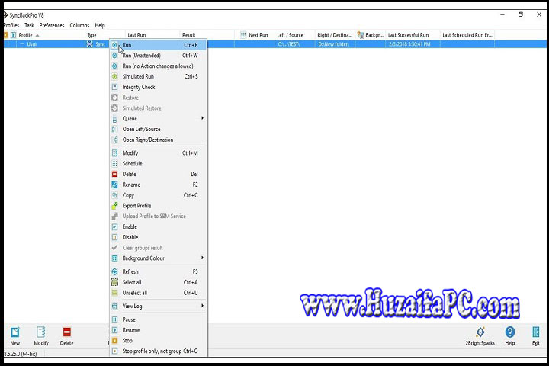Click the Open Right/Destination icon
549x366 pixels.
pos(114,140)
